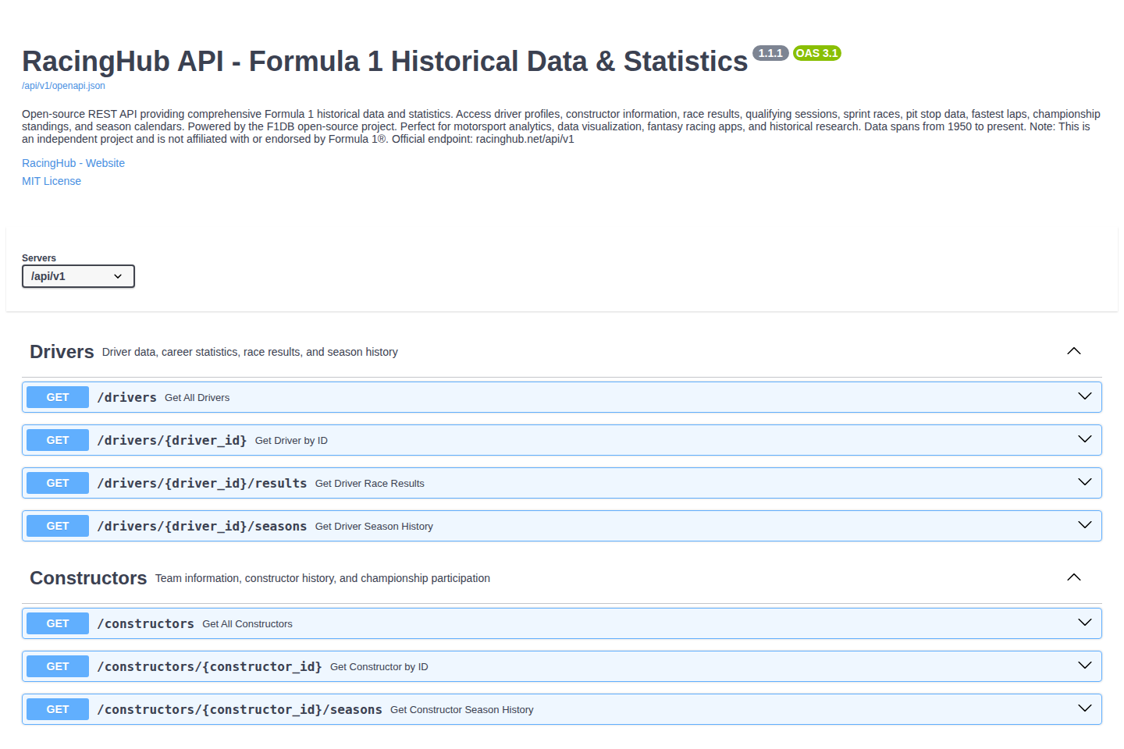Image resolution: width=1124 pixels, height=749 pixels.
Task: Collapse the Drivers section chevron
Action: tap(1074, 351)
